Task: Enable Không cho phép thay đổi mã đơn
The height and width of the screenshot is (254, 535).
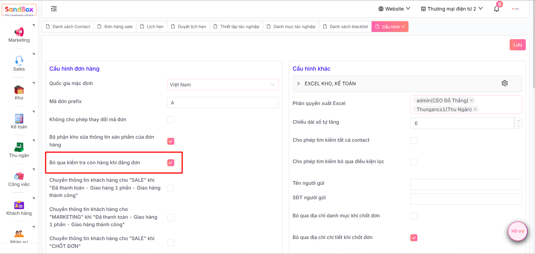Action: [x=171, y=120]
